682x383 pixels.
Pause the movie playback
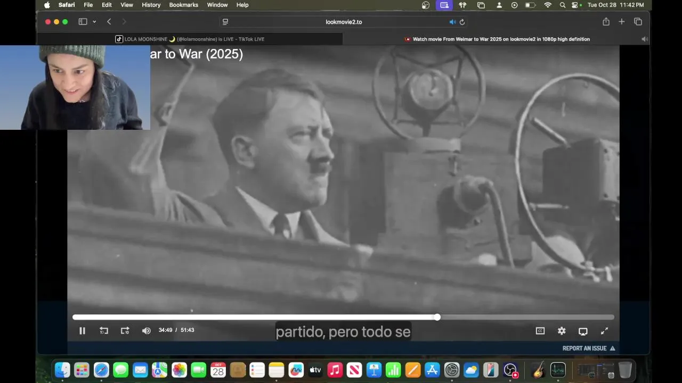pos(82,331)
